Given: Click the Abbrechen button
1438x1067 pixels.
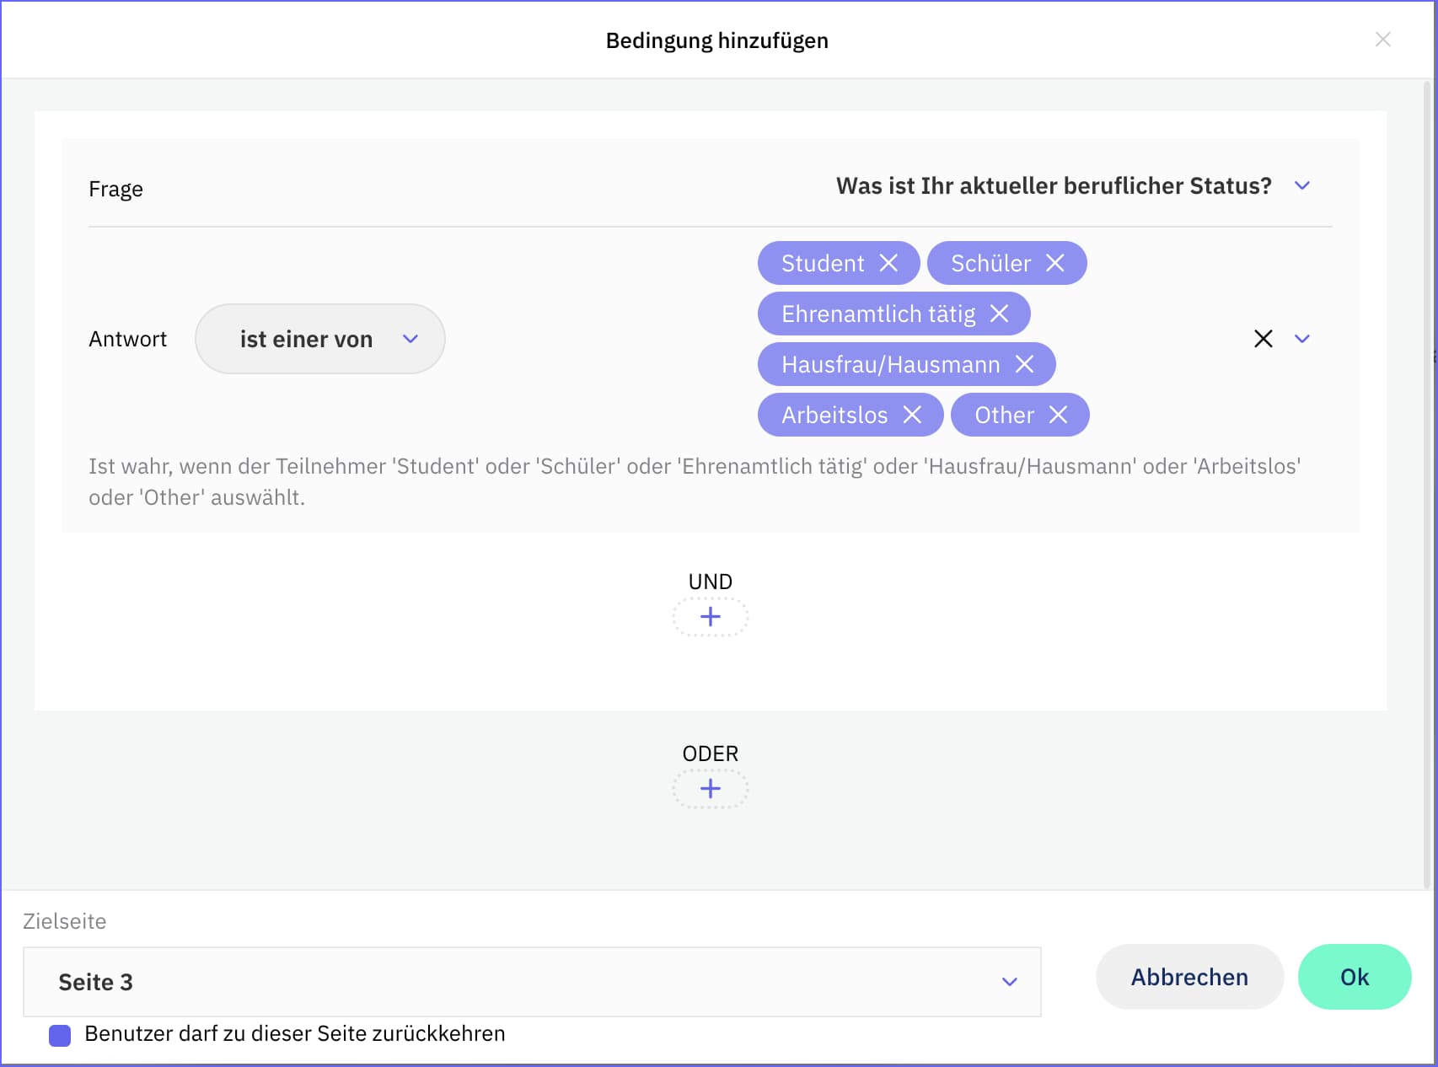Looking at the screenshot, I should click(1189, 977).
